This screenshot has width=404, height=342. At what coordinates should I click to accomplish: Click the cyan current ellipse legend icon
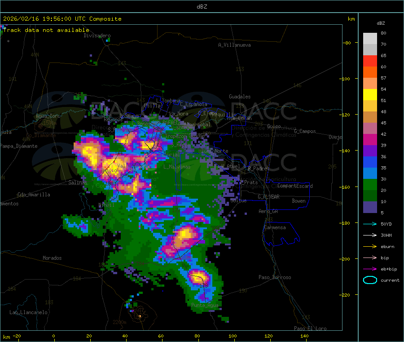tap(370, 280)
